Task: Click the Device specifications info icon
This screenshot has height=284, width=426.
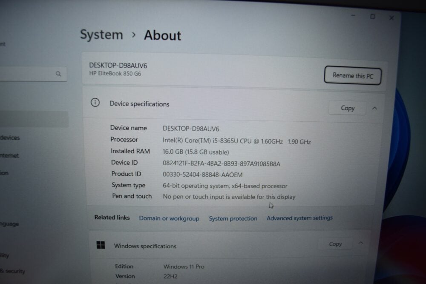Action: pos(95,103)
